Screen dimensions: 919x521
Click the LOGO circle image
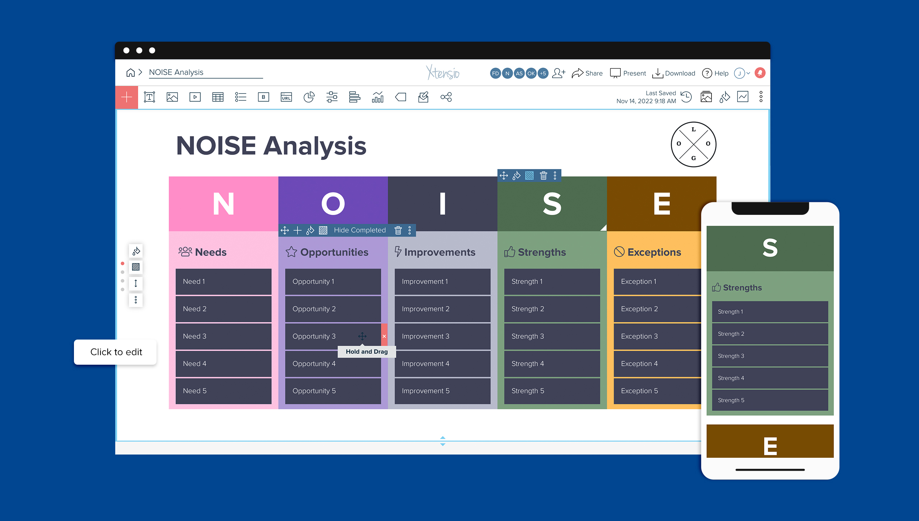(694, 144)
